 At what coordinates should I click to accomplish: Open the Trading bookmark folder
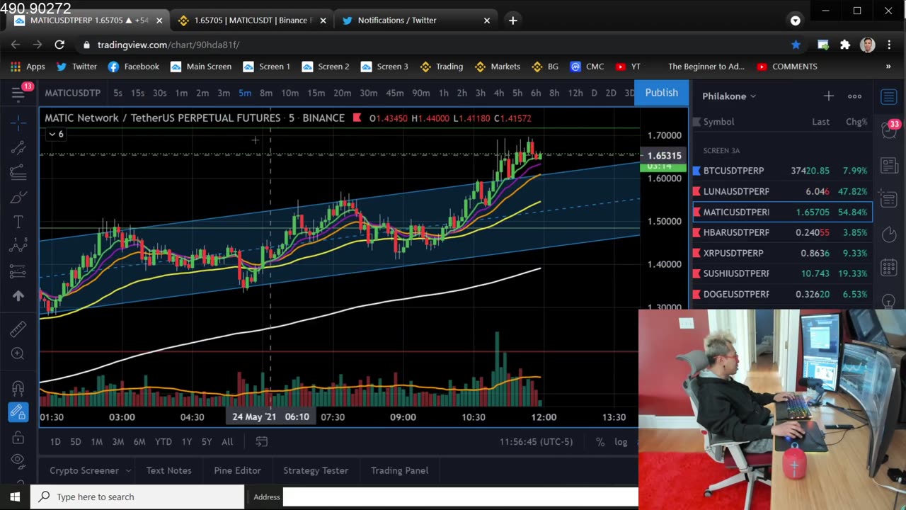coord(442,67)
